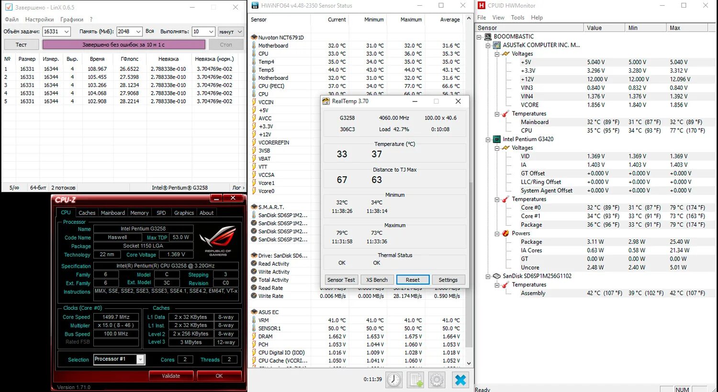Click the LinX title bar icon
This screenshot has width=718, height=392.
pos(8,7)
